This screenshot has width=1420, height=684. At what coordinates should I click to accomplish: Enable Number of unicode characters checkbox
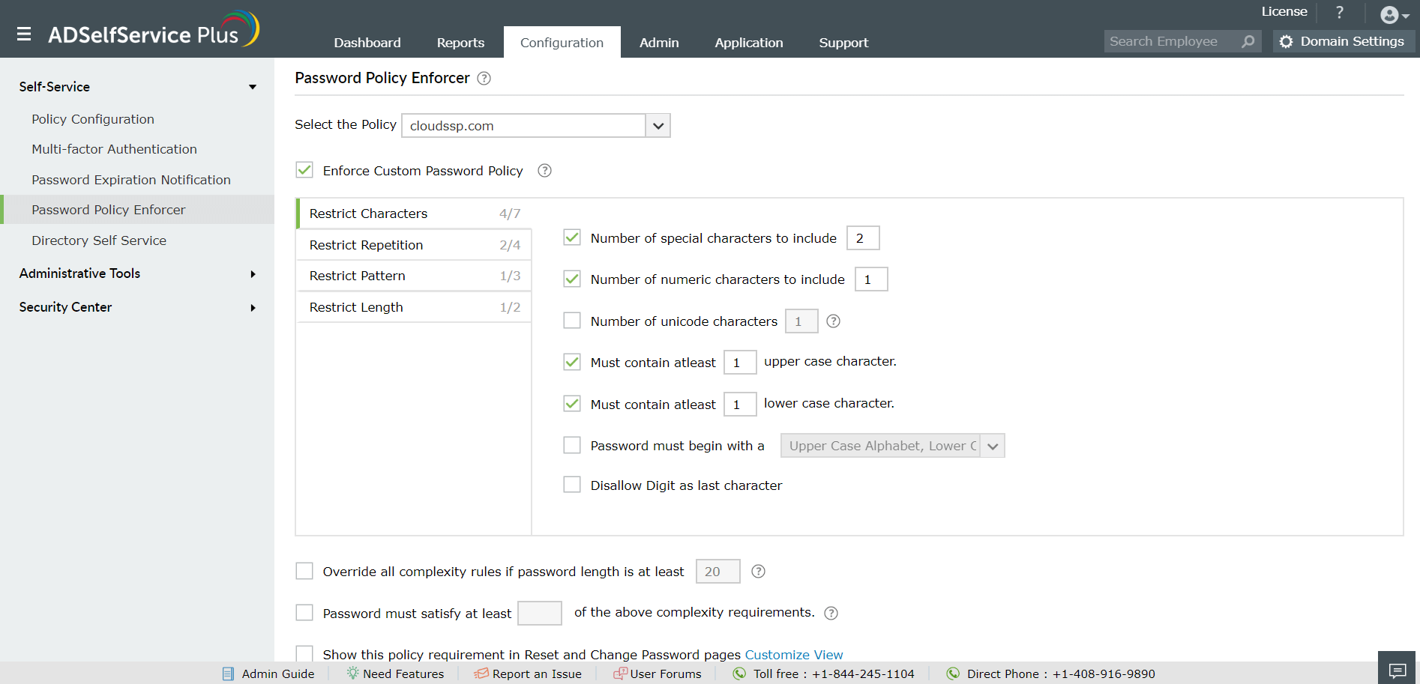tap(572, 321)
